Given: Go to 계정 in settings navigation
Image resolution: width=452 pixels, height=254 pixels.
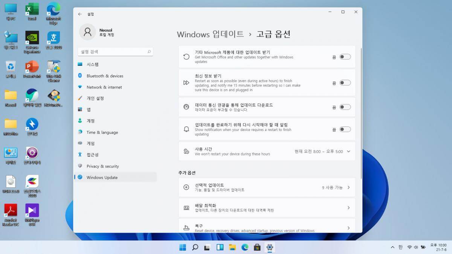Looking at the screenshot, I should pyautogui.click(x=115, y=121).
